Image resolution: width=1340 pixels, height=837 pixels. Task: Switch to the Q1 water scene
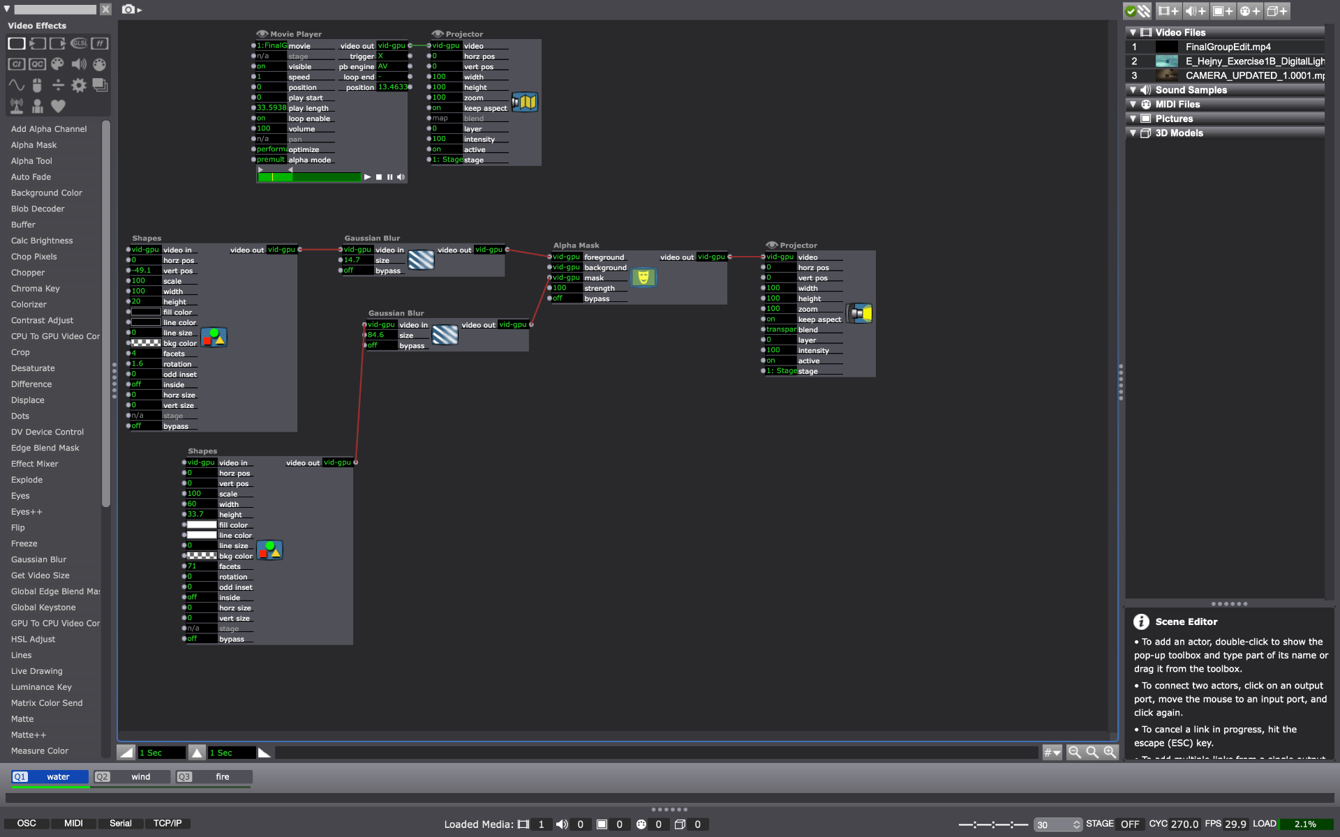tap(50, 776)
